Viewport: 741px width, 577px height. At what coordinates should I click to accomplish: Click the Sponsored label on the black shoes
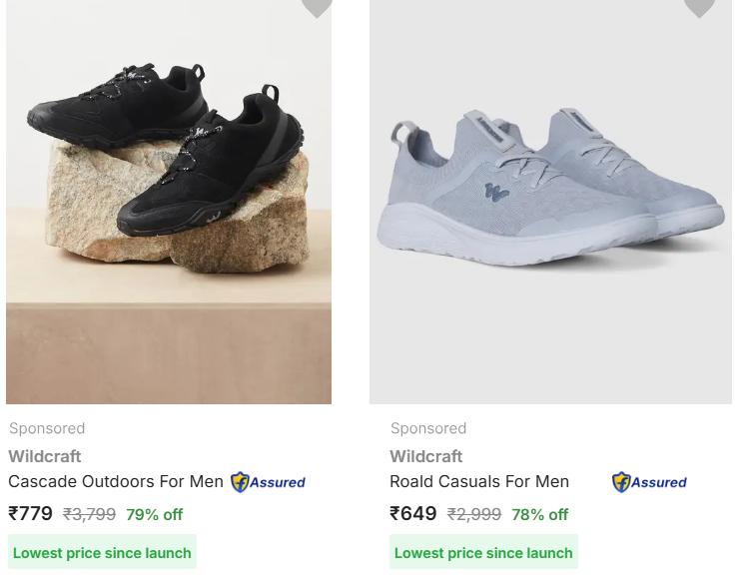click(47, 428)
